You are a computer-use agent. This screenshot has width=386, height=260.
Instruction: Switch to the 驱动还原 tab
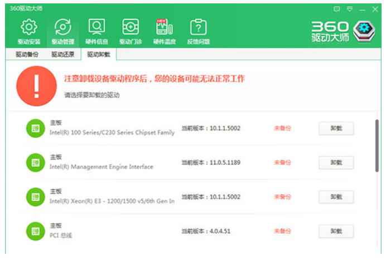tap(62, 55)
